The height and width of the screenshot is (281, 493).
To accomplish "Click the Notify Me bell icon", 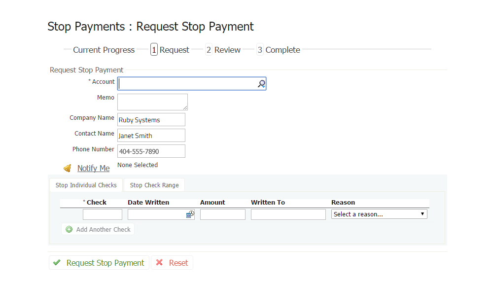I will (x=68, y=169).
